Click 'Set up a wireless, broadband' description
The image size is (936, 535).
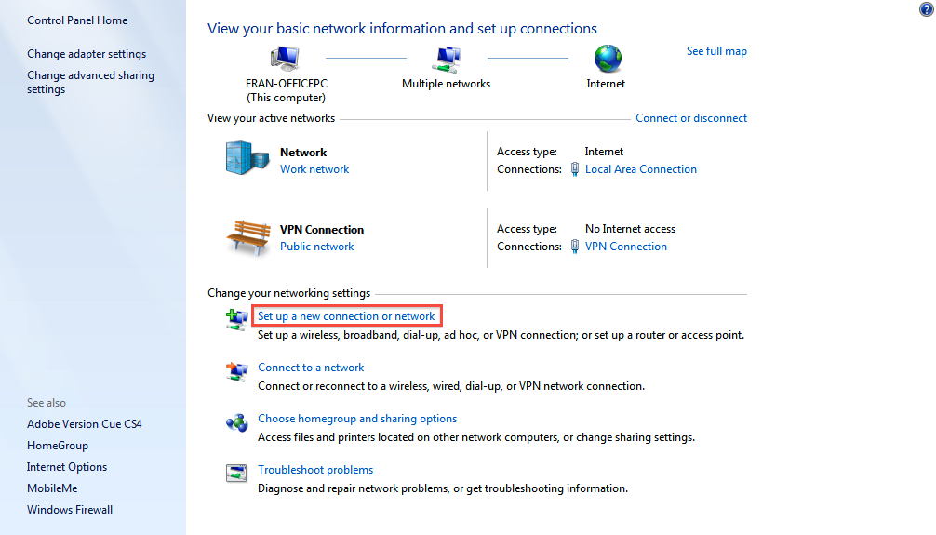(x=501, y=335)
